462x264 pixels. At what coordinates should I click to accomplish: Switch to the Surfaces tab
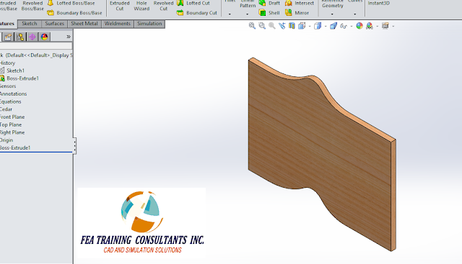pyautogui.click(x=55, y=24)
